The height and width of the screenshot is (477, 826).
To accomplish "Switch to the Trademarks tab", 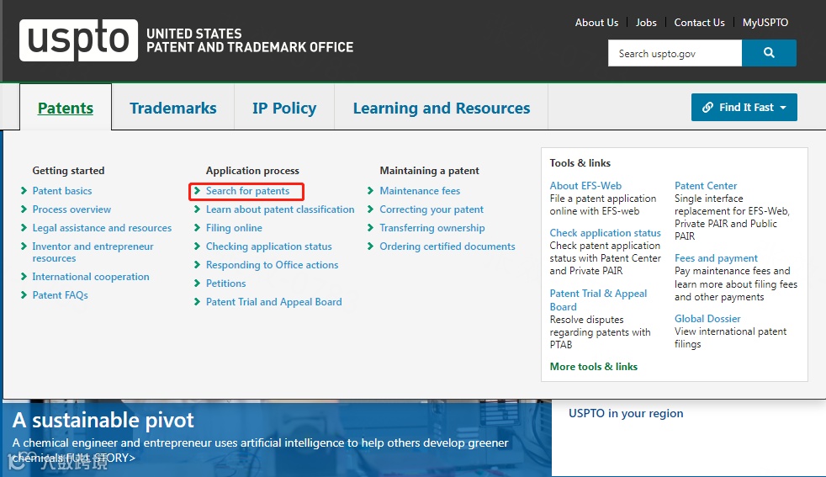I will pyautogui.click(x=172, y=108).
